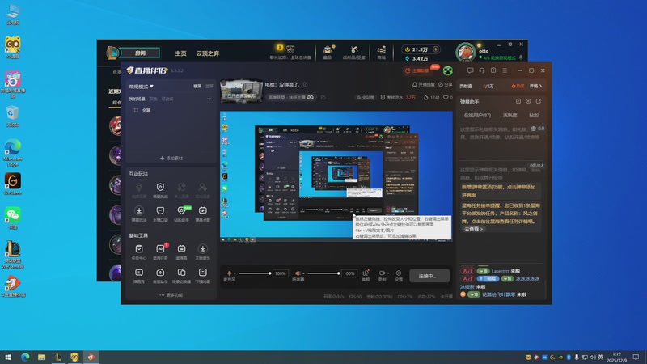Open the dropdown arrow beside microphone icon
Screen dimensions: 647x364
pyautogui.click(x=235, y=273)
